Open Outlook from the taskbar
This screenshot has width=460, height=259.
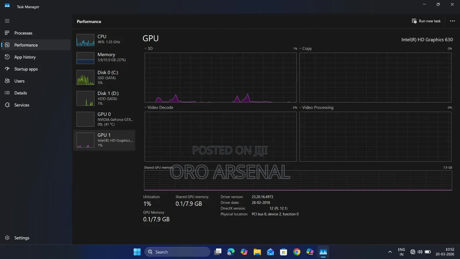pyautogui.click(x=270, y=252)
